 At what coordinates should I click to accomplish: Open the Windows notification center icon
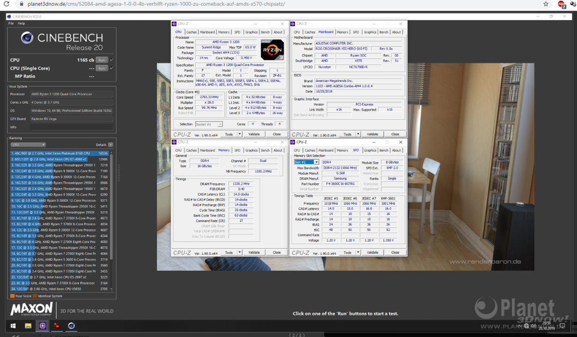(x=562, y=325)
